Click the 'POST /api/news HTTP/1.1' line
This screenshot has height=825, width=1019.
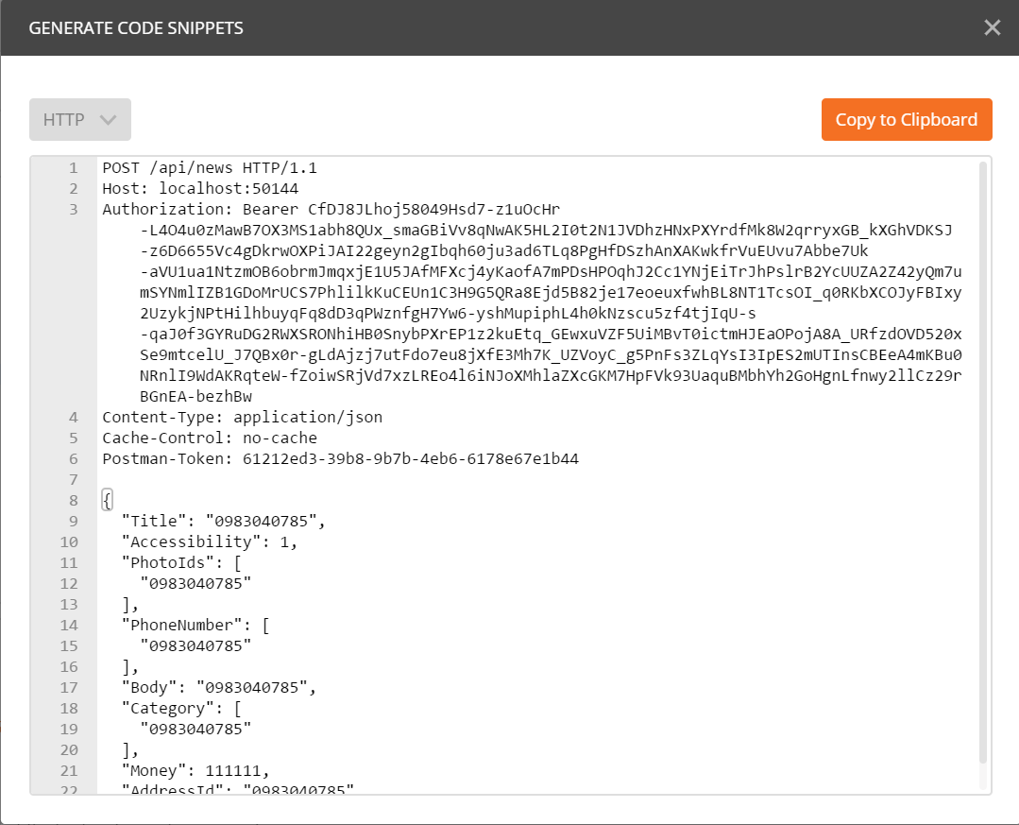(x=210, y=167)
